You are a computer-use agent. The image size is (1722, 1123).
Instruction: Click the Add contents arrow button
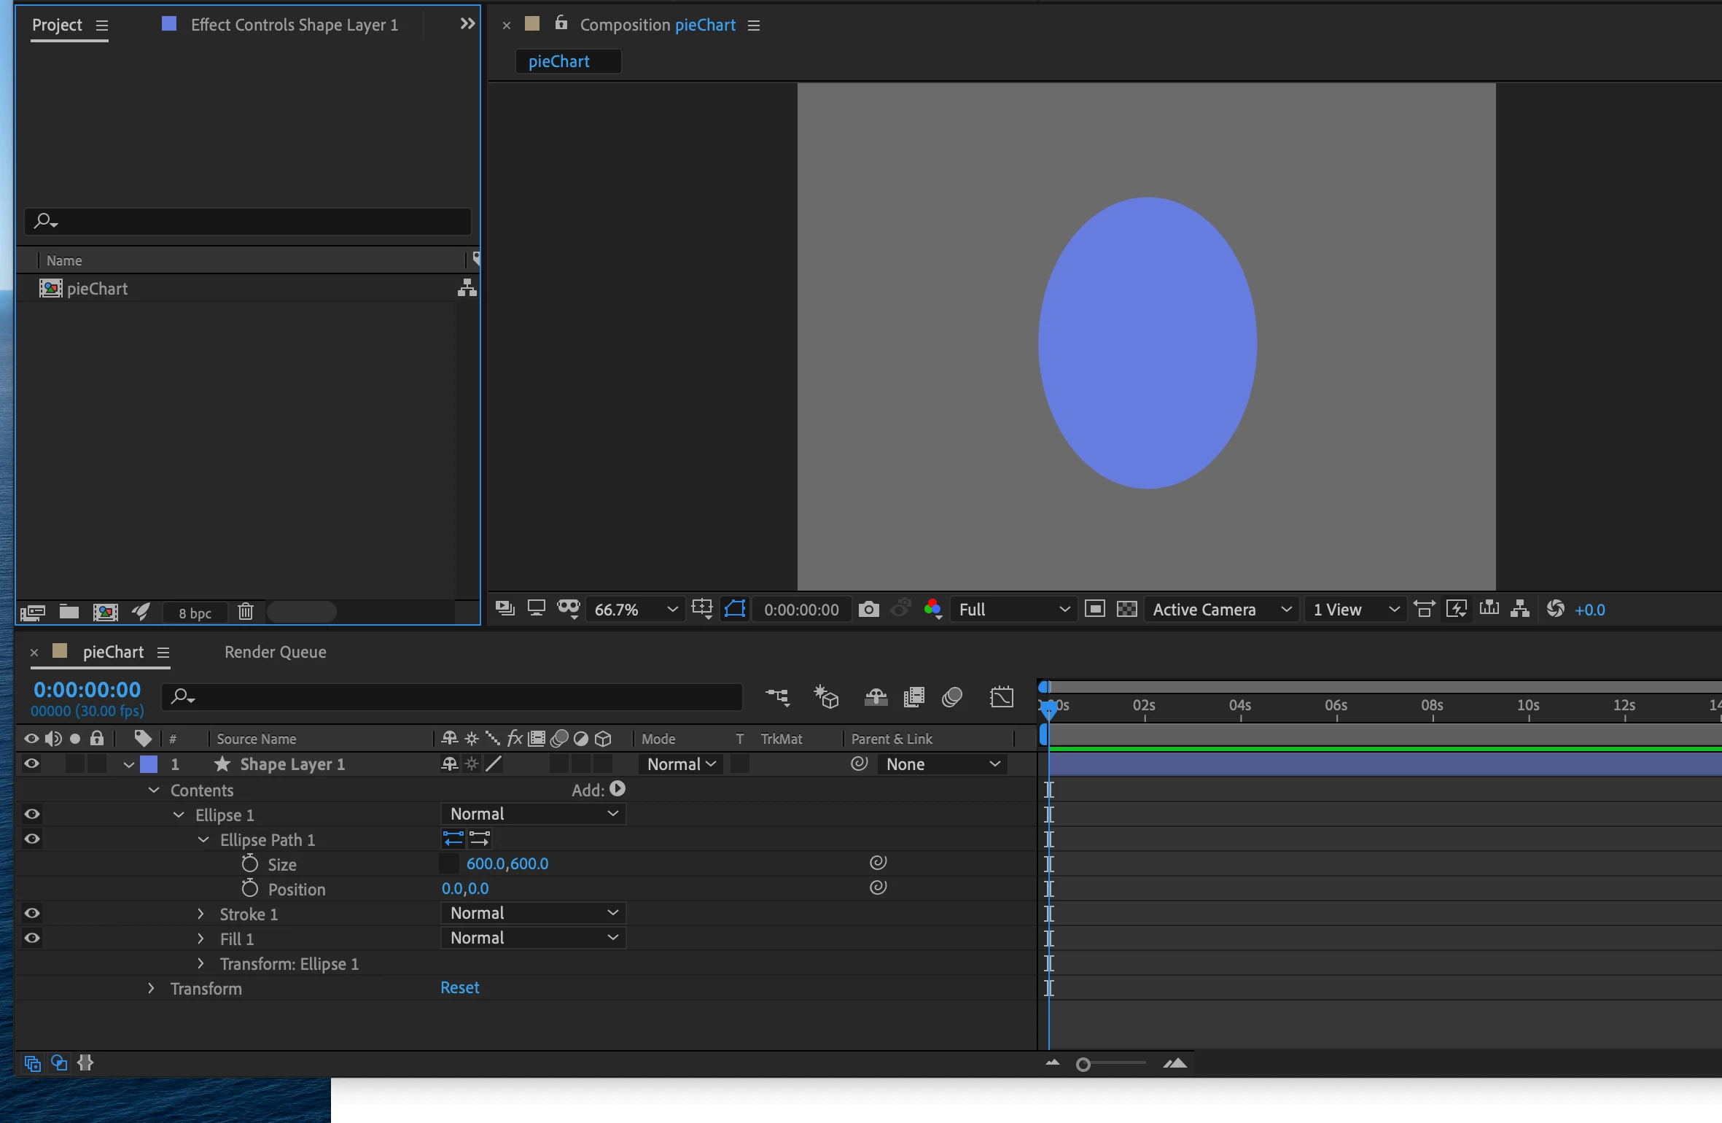tap(617, 789)
